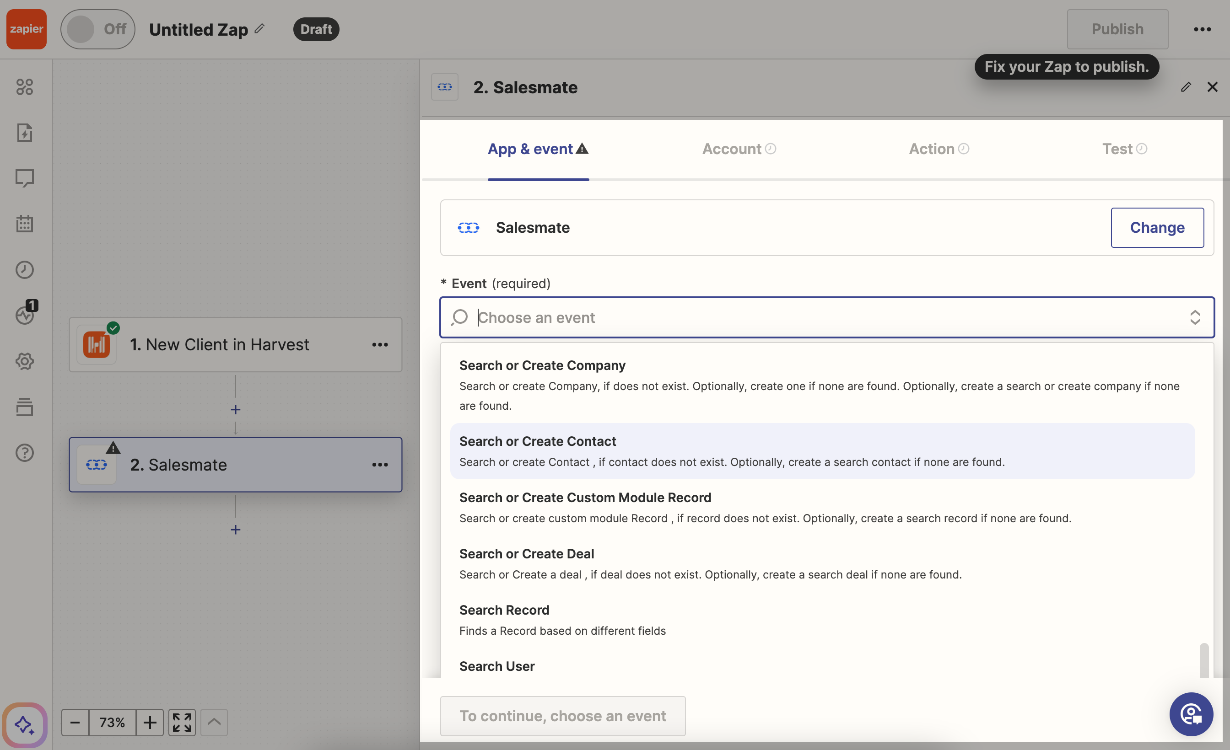Open the AI copilot sparkle icon
The image size is (1230, 750).
[x=24, y=724]
